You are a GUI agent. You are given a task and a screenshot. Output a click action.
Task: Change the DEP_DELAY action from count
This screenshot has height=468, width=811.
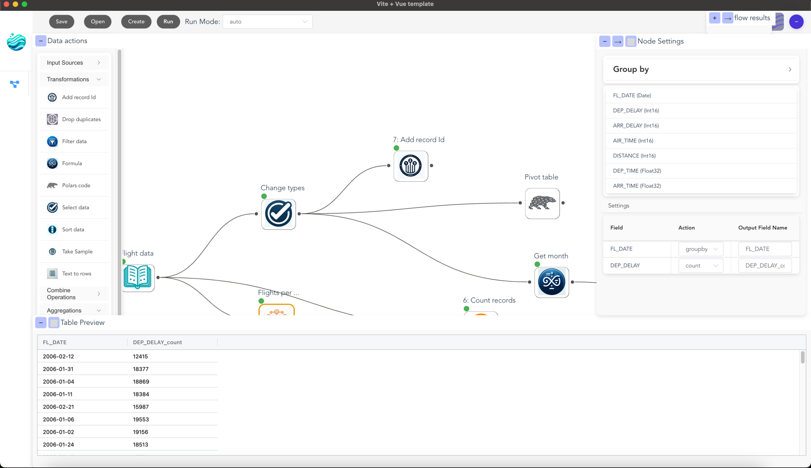point(701,265)
